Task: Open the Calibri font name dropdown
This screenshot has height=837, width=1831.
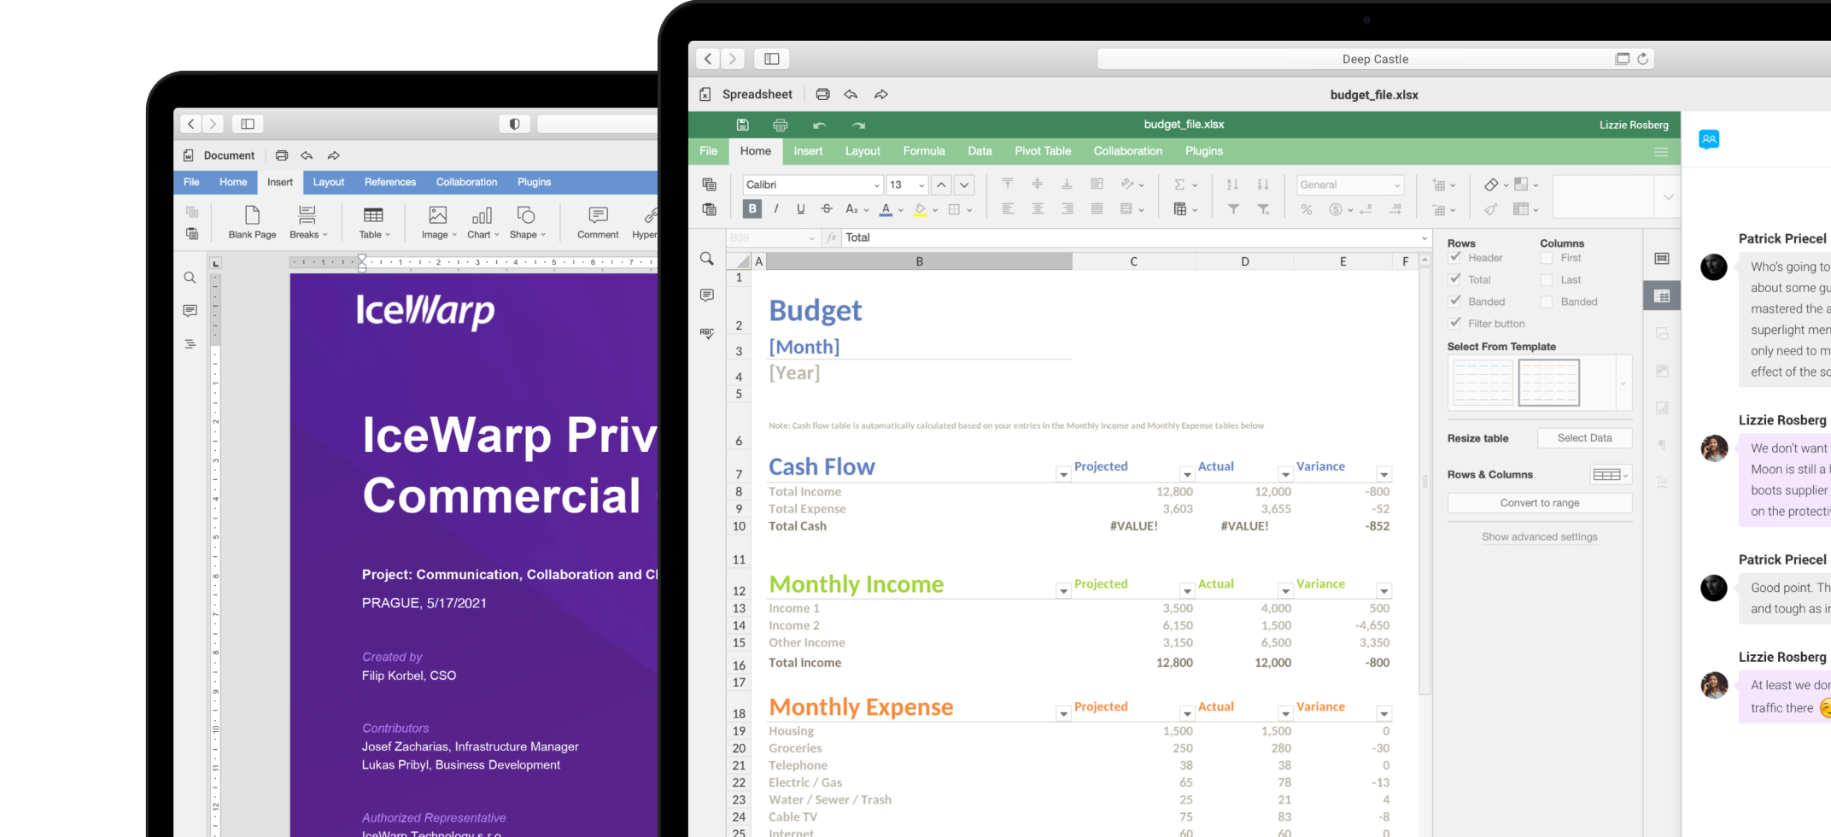Action: [x=876, y=185]
